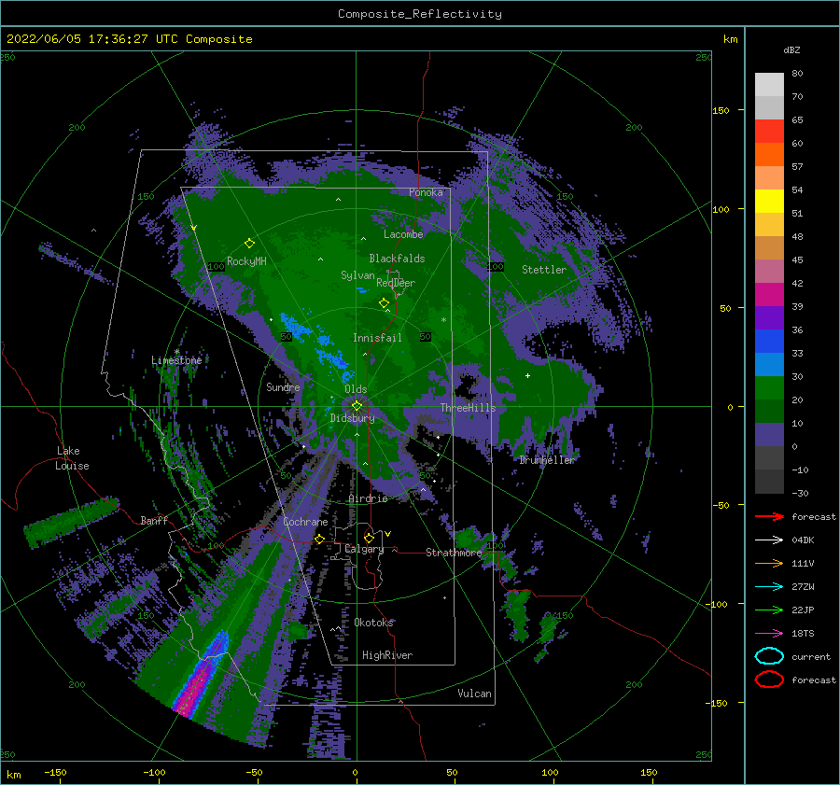This screenshot has height=785, width=840.
Task: Click the white 04DK arrow icon
Action: coord(769,540)
